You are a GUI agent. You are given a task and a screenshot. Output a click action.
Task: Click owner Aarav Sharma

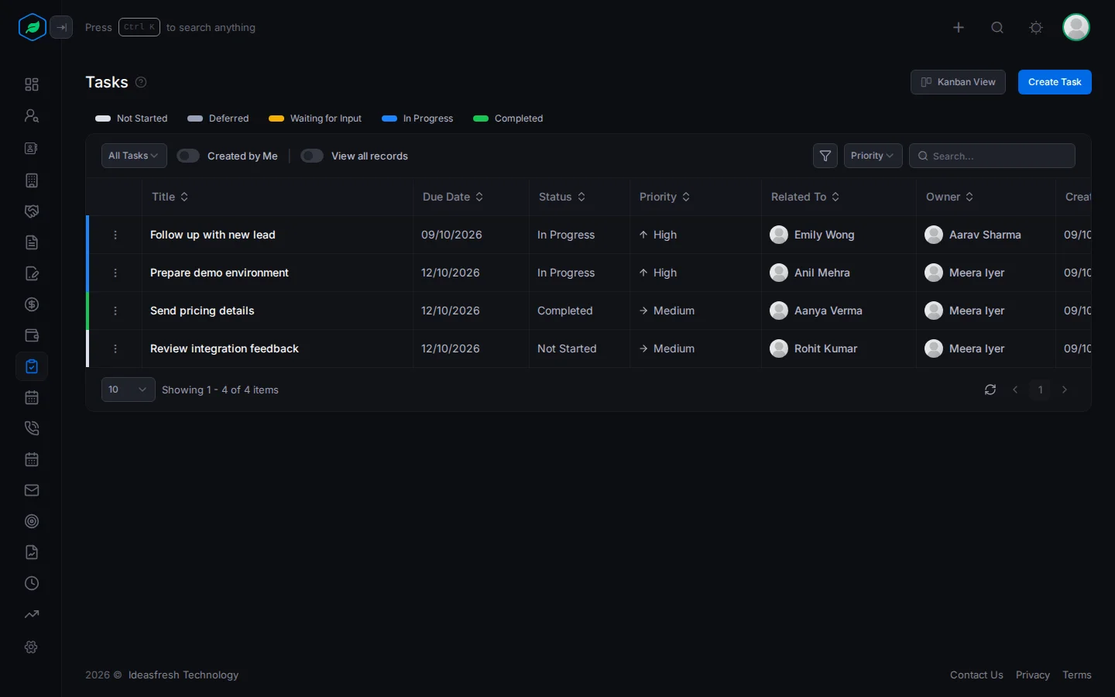coord(973,235)
